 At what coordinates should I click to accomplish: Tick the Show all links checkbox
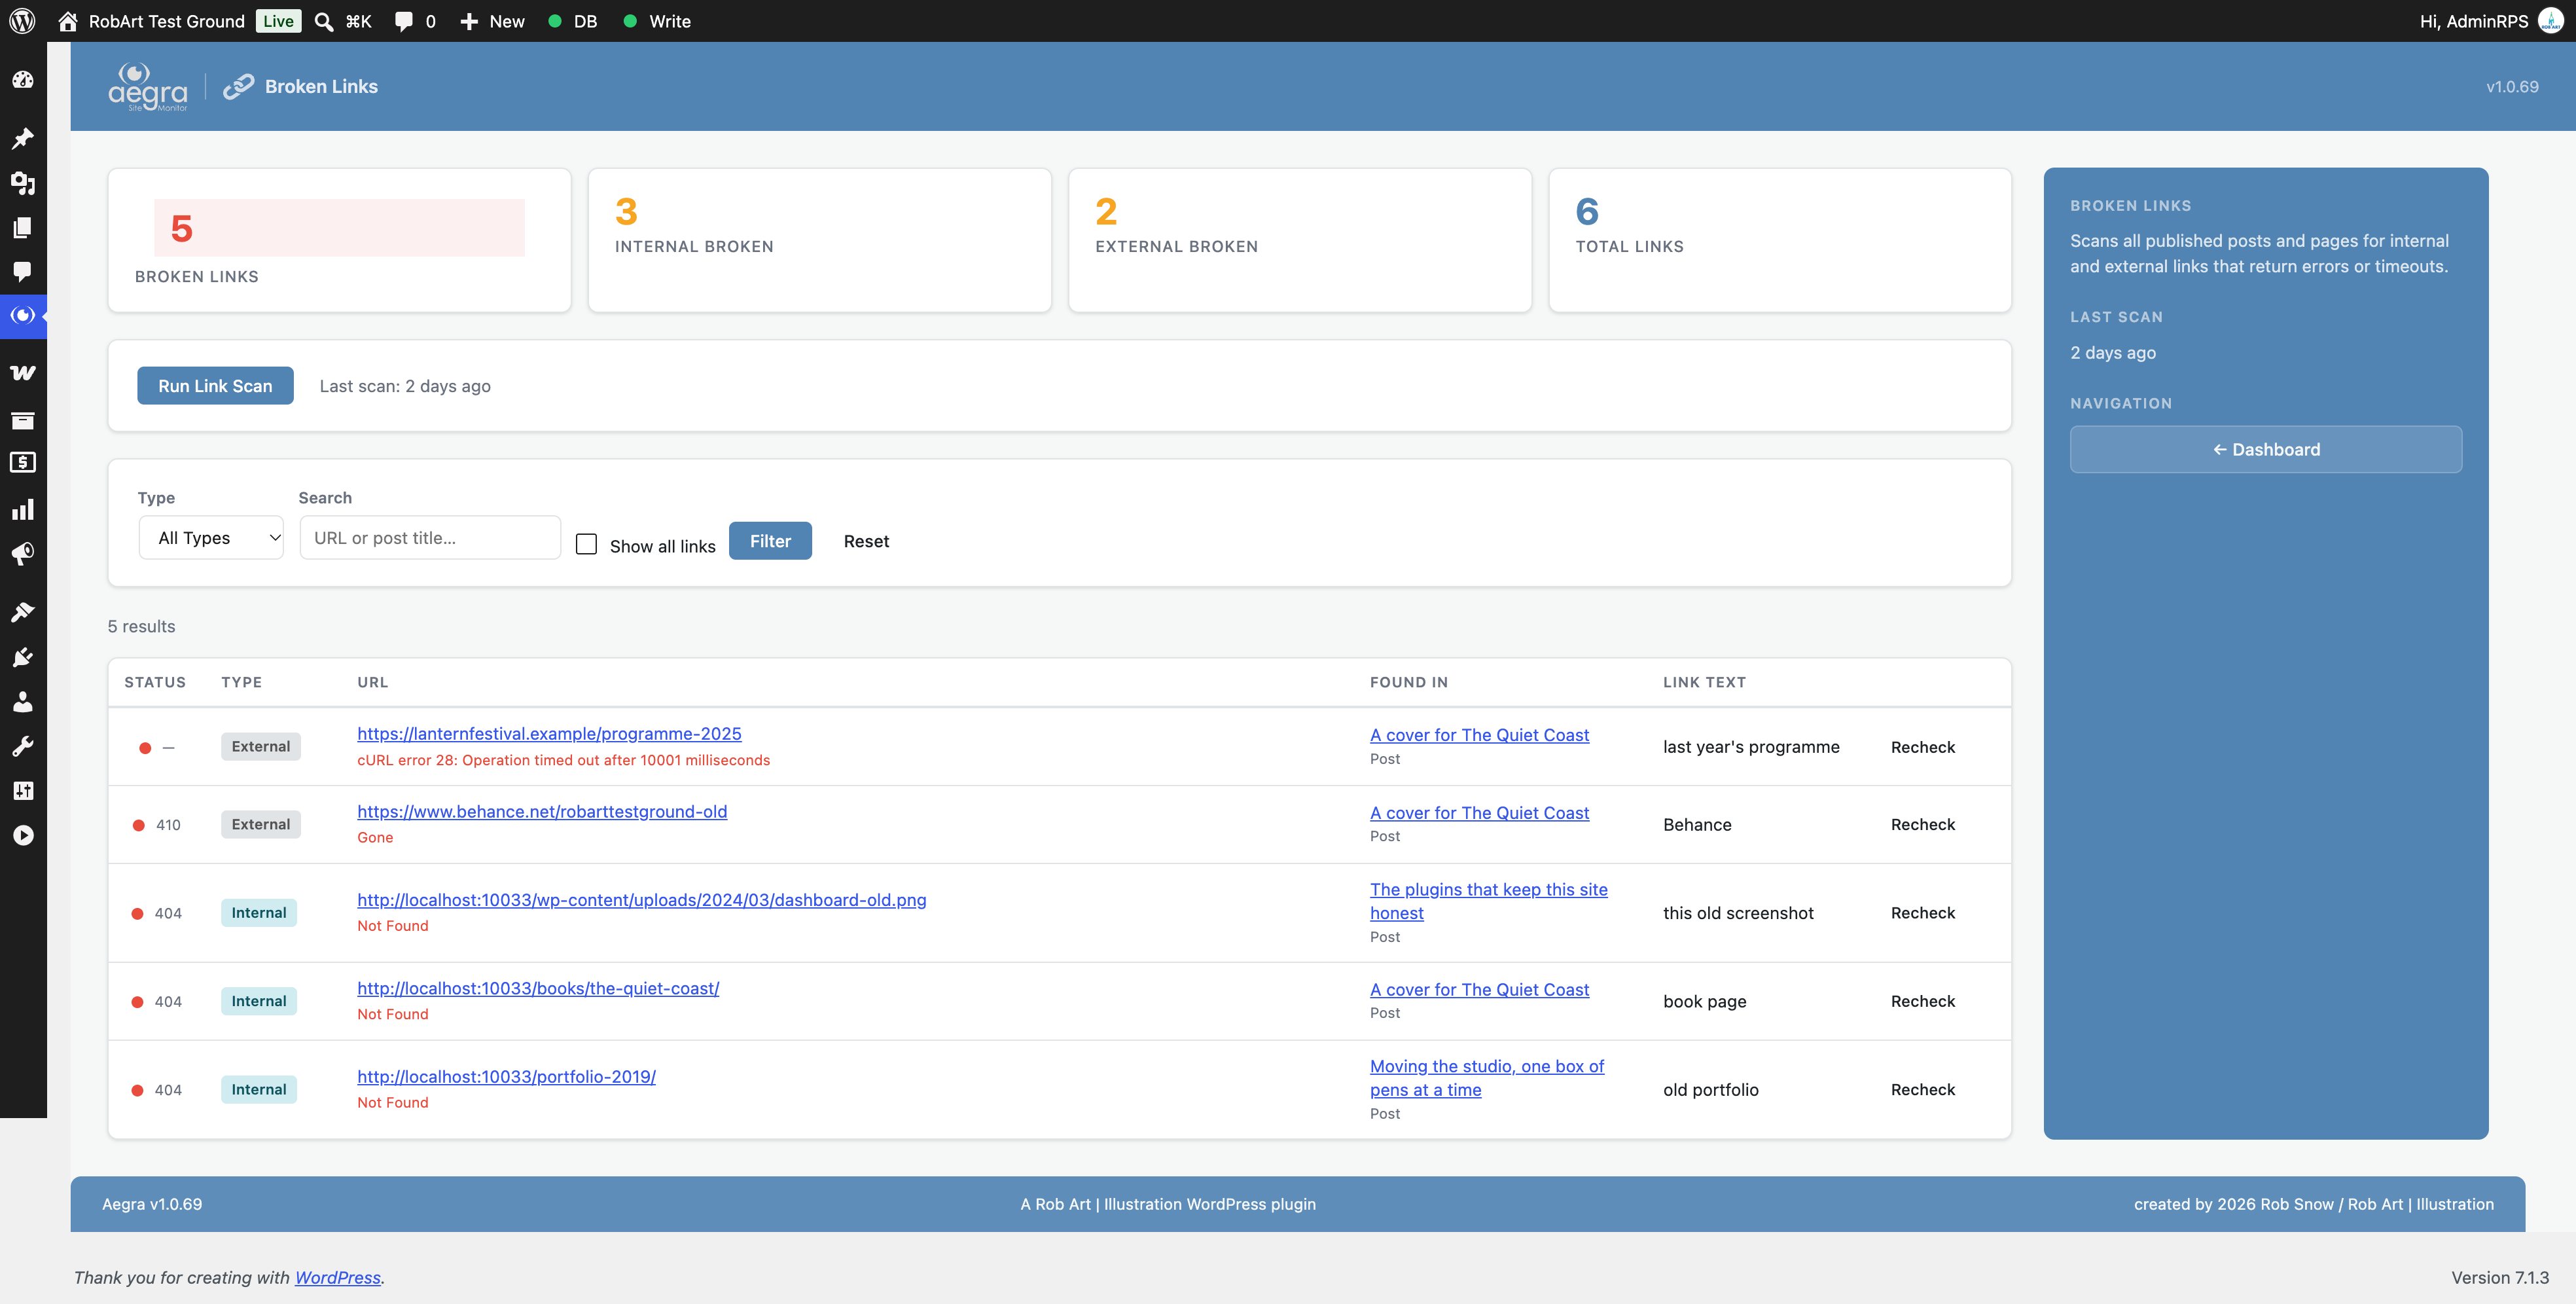[x=587, y=543]
